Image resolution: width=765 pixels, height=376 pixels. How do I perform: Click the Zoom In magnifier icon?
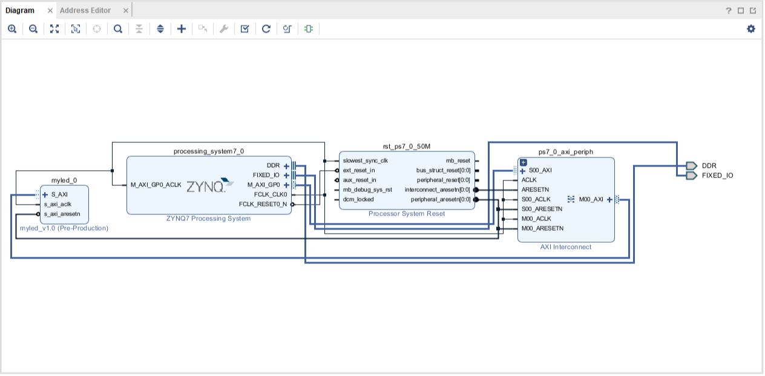pos(12,28)
